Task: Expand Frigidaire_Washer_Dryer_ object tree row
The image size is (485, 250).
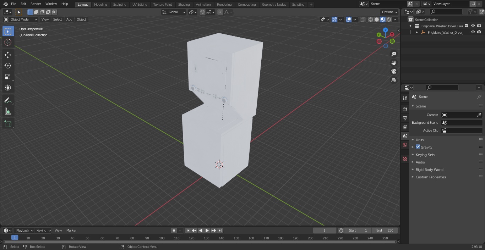Action: (x=417, y=32)
